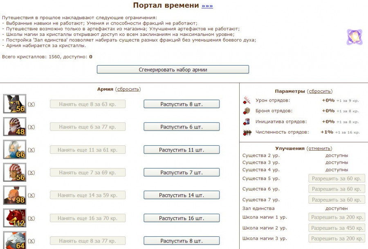Click 'Нанять еще 8 за 63 кр.' button
Image resolution: width=368 pixels, height=249 pixels.
point(88,104)
